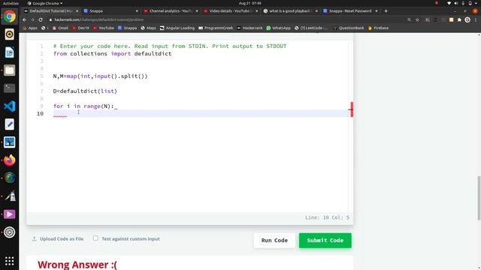Open the Hackerrank bookmark

(250, 28)
